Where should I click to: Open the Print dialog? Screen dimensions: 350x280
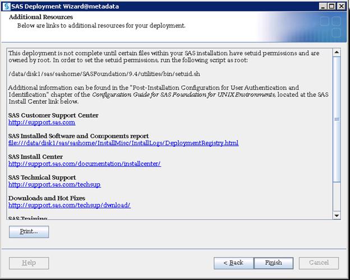tap(29, 232)
